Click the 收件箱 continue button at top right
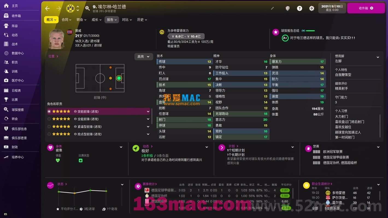The image size is (388, 218). coord(366,8)
